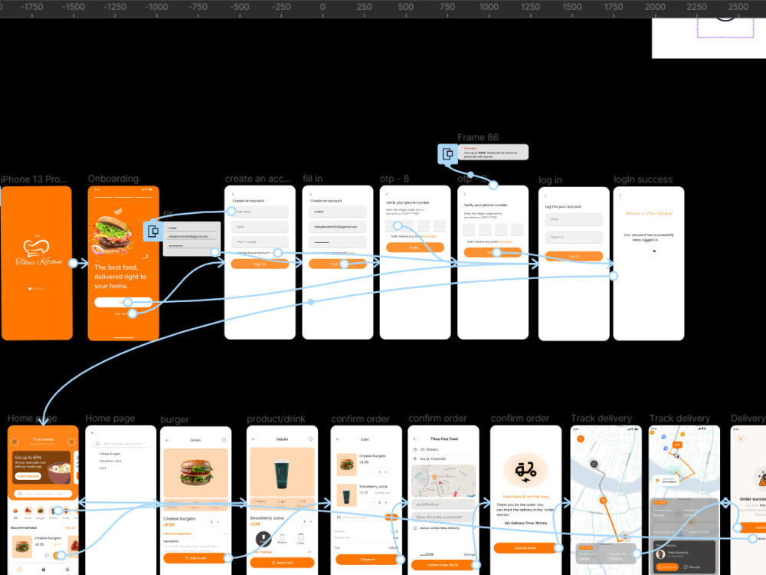Select the otp - 8 frame label
Viewport: 766px width, 575px height.
tap(394, 179)
